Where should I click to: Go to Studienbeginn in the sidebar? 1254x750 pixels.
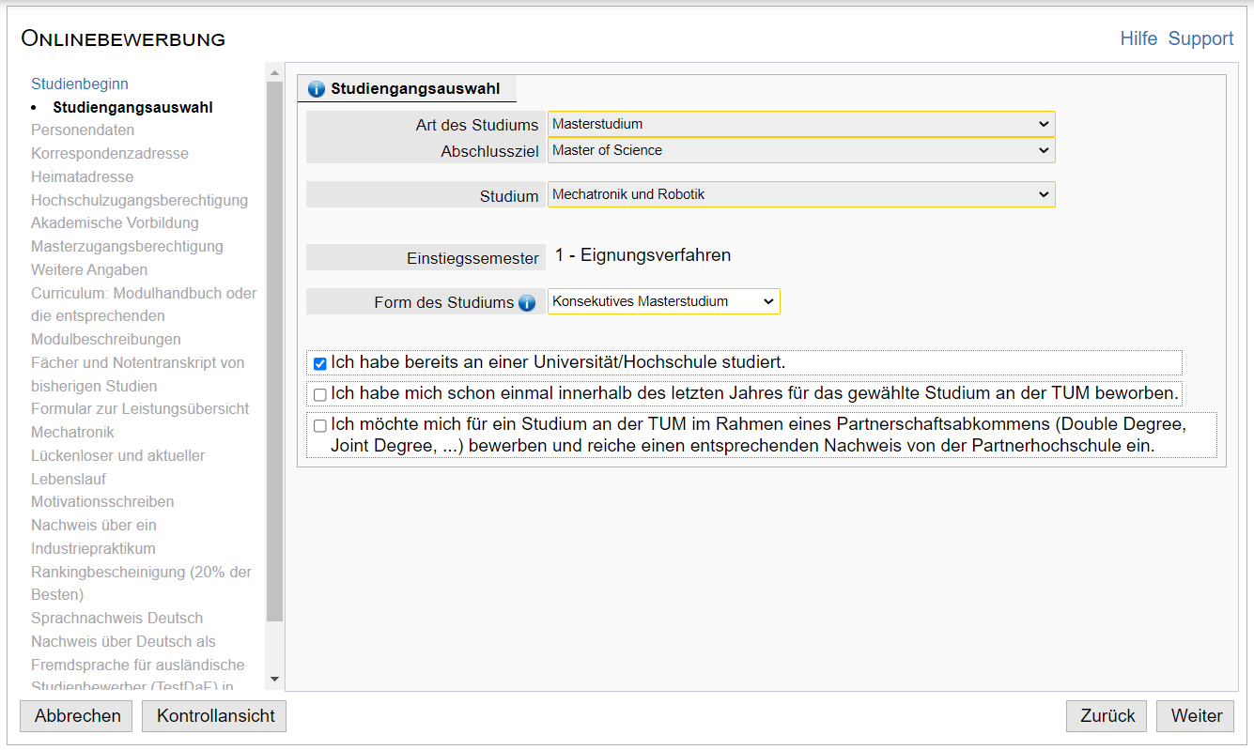(x=80, y=84)
